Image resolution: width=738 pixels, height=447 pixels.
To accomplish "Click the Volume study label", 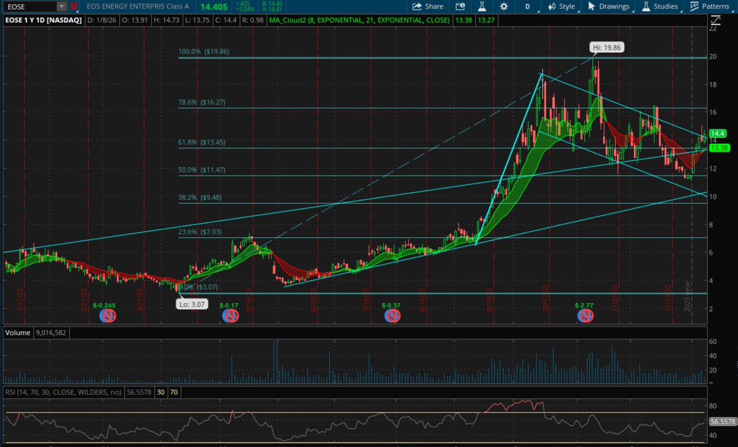I will click(x=17, y=333).
